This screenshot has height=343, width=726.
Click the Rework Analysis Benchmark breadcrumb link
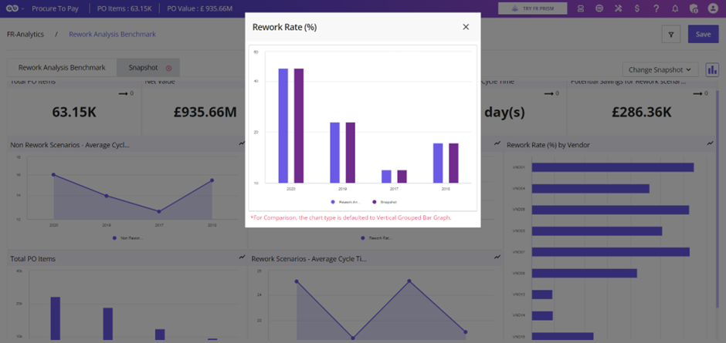(113, 34)
